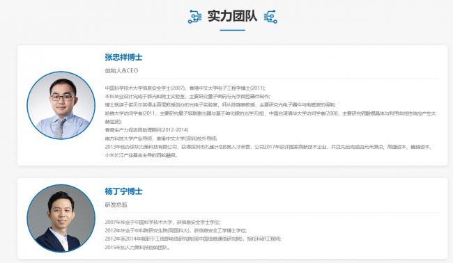Click the line starting 2012年毕业于中科院研究生院
The width and height of the screenshot is (453, 263).
click(176, 230)
